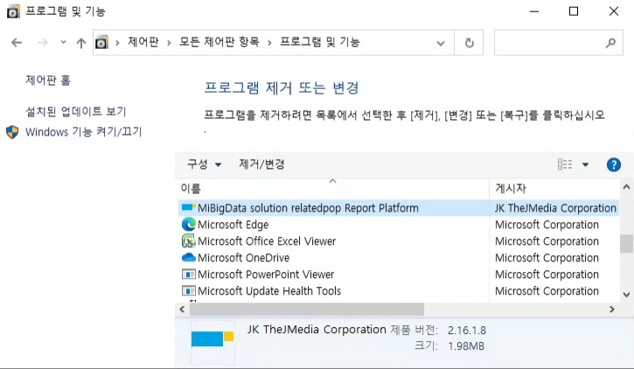This screenshot has width=634, height=369.
Task: Open the address bar history dropdown
Action: 441,43
